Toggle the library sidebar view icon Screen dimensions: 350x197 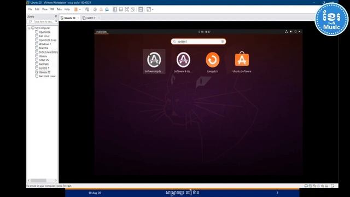pyautogui.click(x=115, y=9)
